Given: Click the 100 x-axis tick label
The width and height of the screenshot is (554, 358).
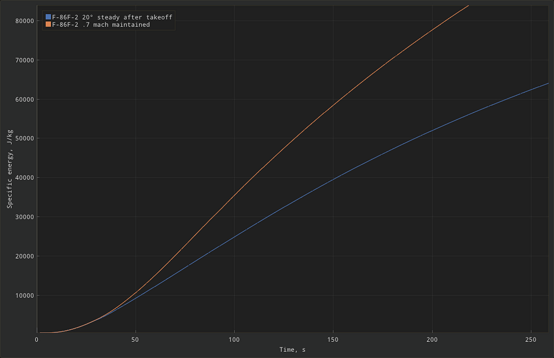Looking at the screenshot, I should tap(234, 340).
